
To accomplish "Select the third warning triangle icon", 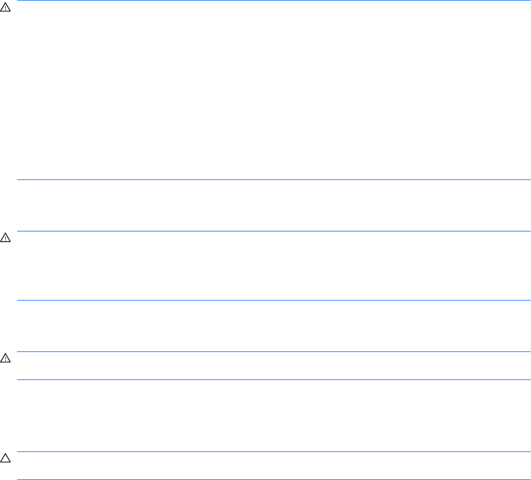I will [x=5, y=358].
